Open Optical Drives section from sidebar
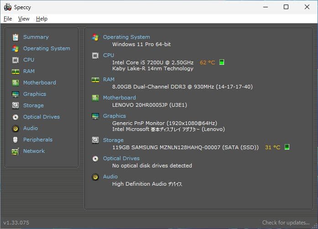The height and width of the screenshot is (229, 318). (x=42, y=117)
